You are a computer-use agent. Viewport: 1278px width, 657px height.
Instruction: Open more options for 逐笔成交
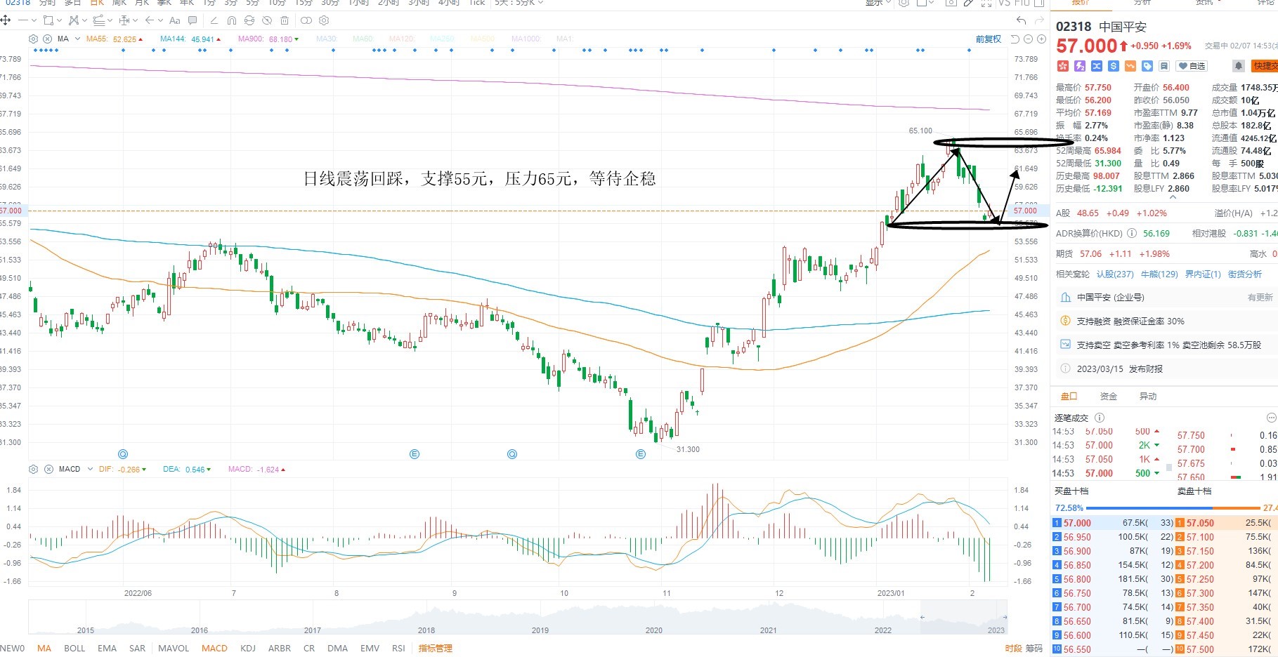(x=1270, y=418)
